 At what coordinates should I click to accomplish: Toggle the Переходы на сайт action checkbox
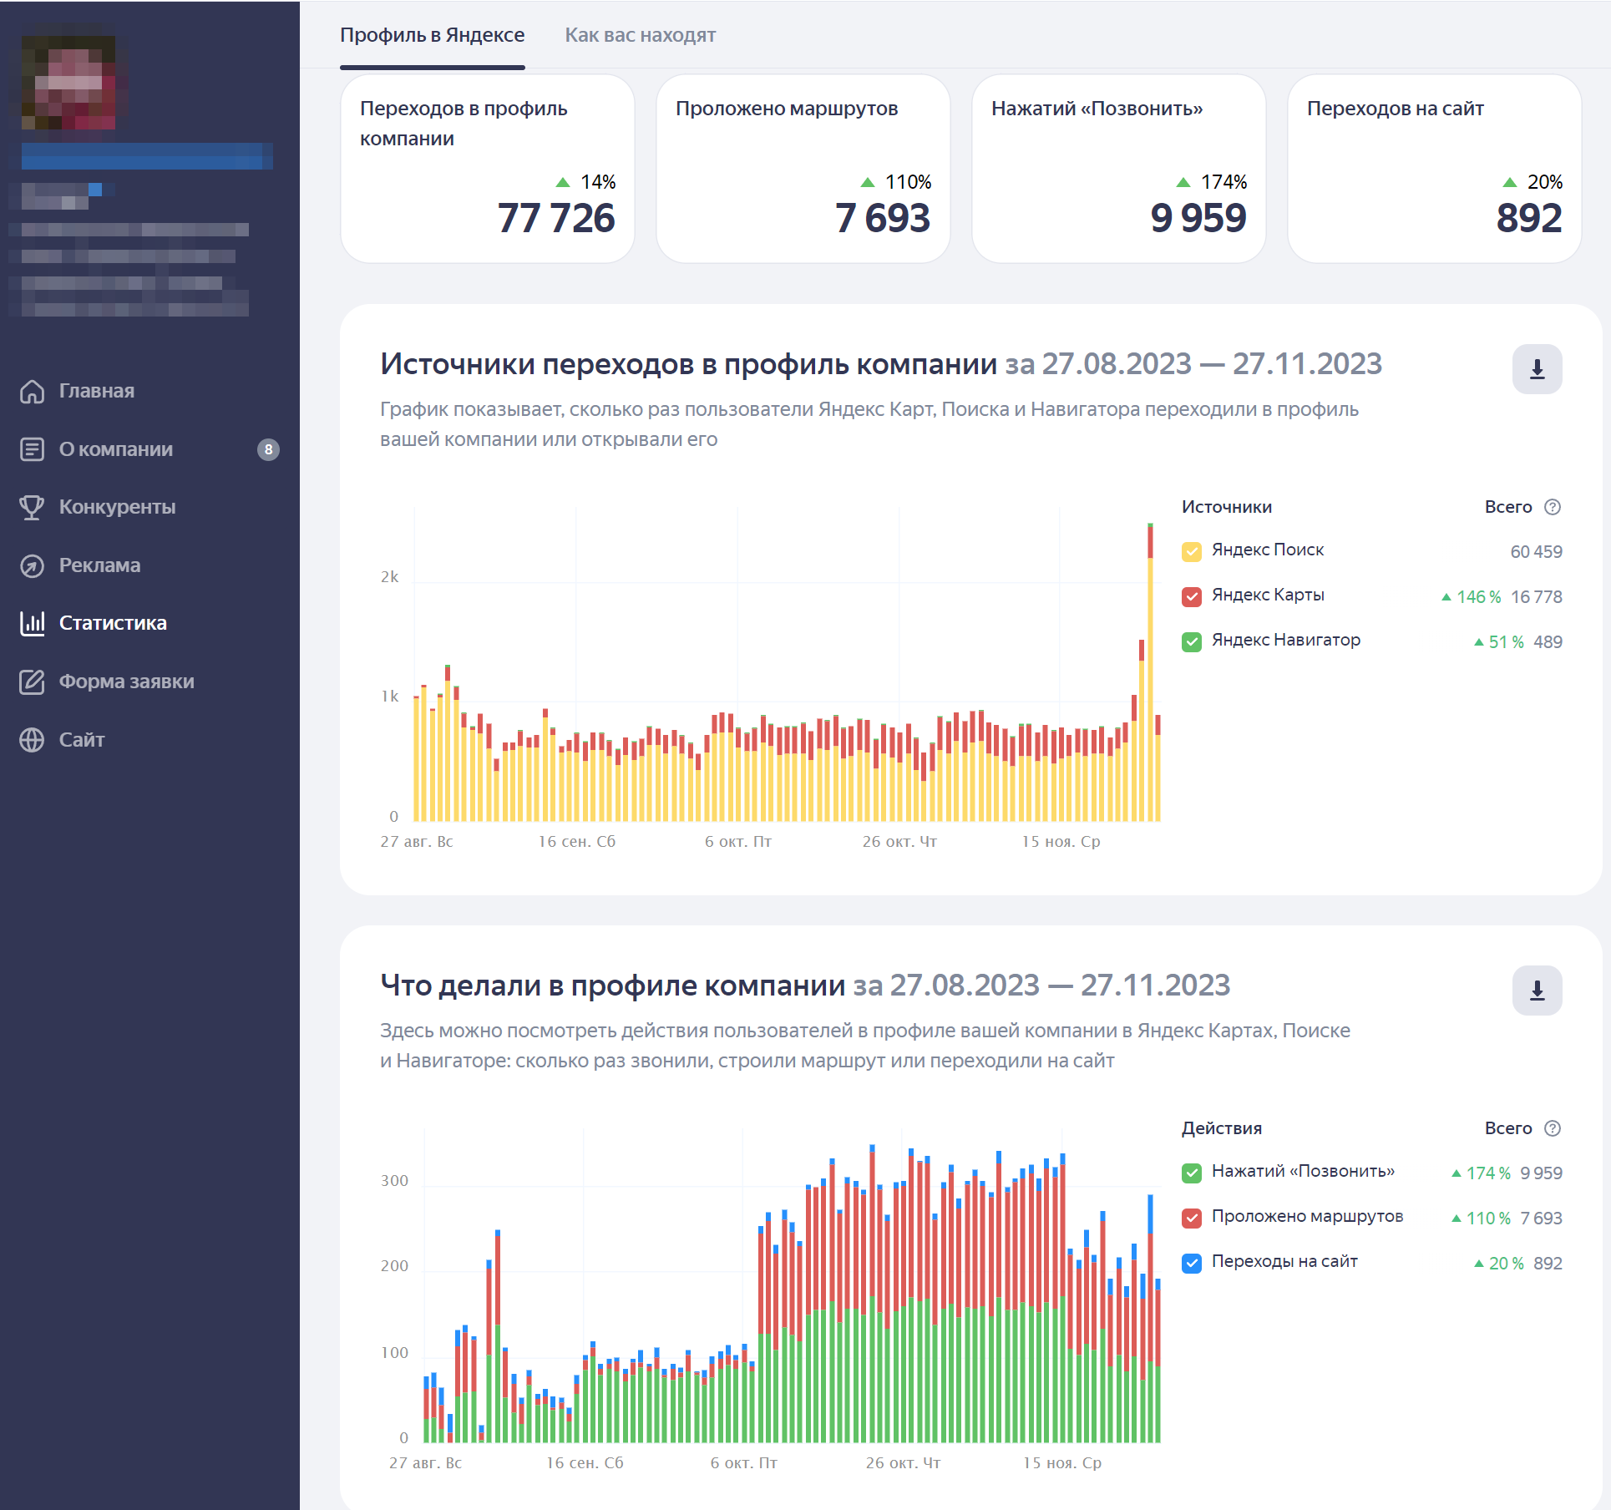[1192, 1263]
